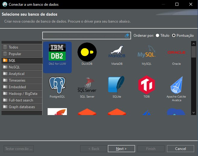Choose the PostgreSQL elephant driver
This screenshot has width=198, height=156.
click(x=57, y=87)
